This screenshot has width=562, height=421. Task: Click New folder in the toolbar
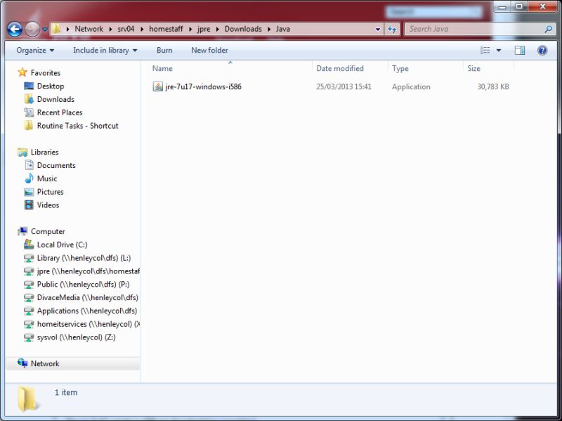(x=209, y=50)
